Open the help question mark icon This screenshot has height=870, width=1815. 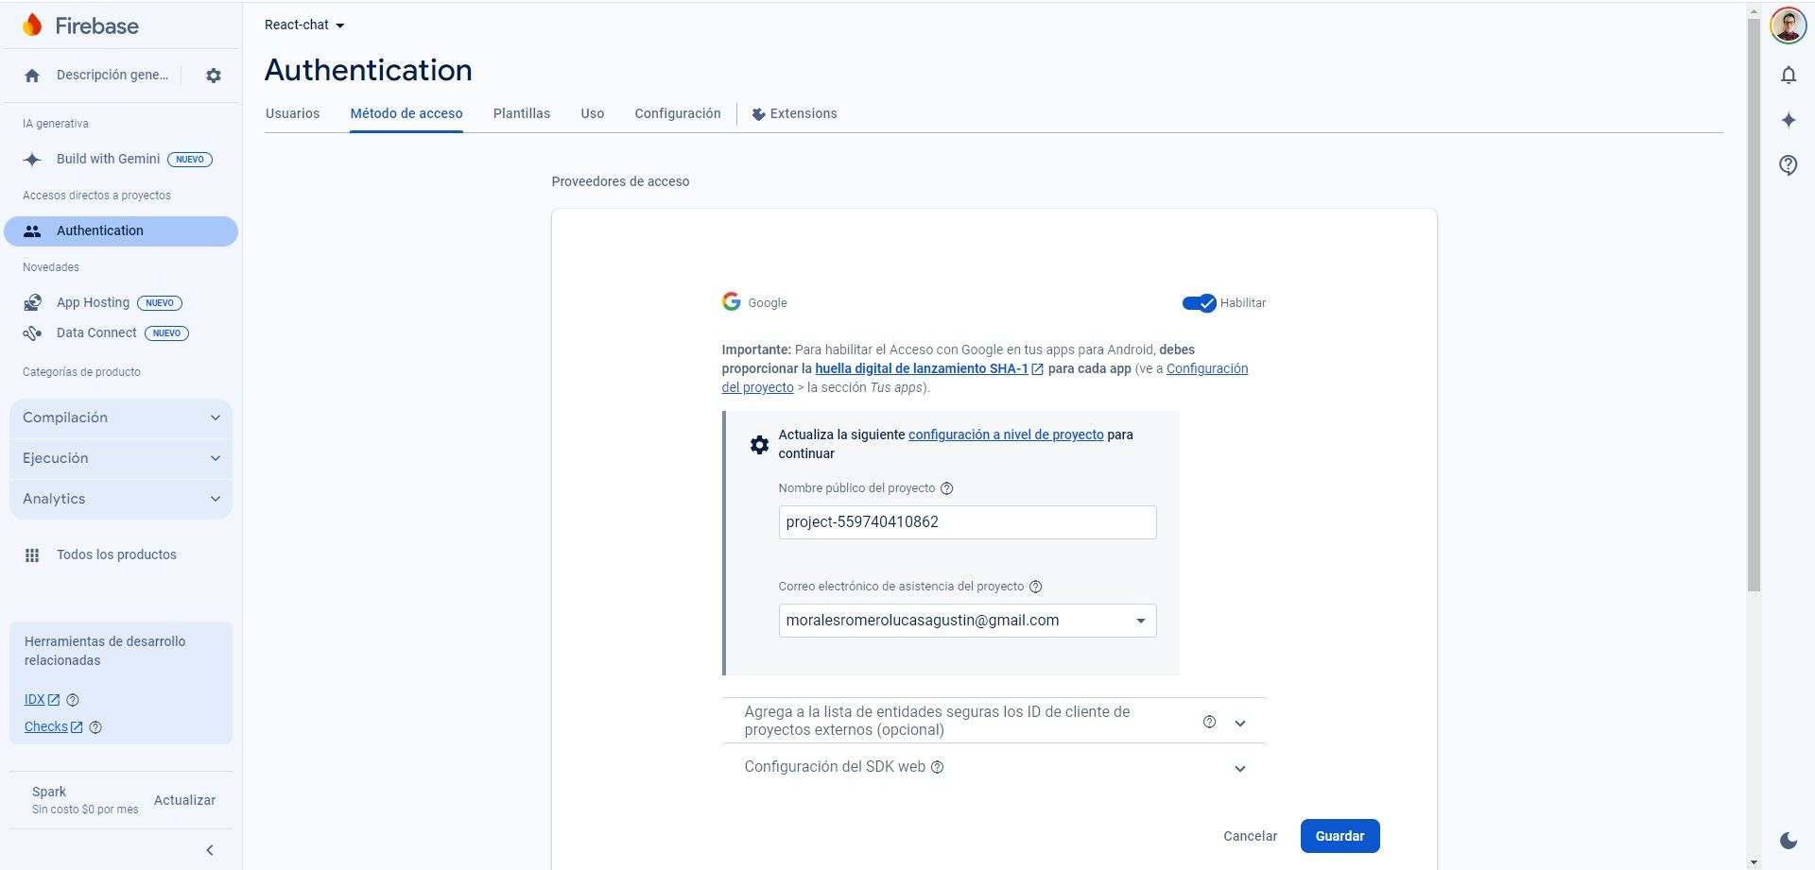(1789, 165)
